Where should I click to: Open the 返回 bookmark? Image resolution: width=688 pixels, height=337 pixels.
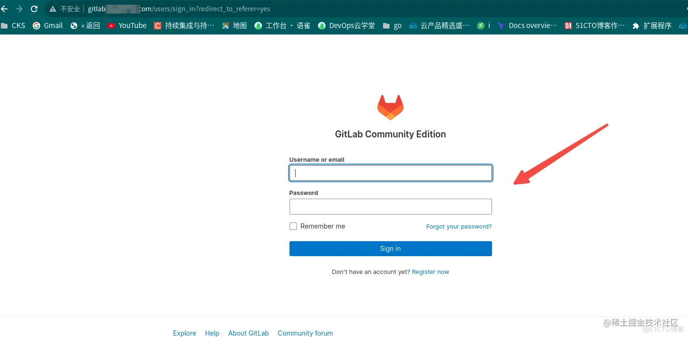tap(86, 26)
